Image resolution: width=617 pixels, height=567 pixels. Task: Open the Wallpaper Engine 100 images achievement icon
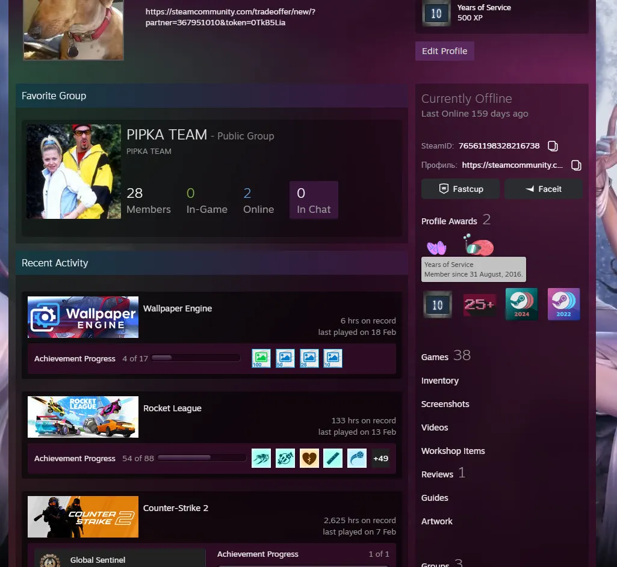[x=261, y=358]
